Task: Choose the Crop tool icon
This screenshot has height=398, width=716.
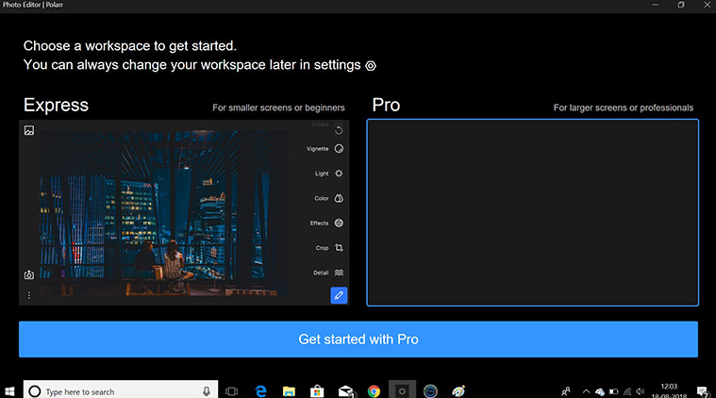Action: point(339,248)
